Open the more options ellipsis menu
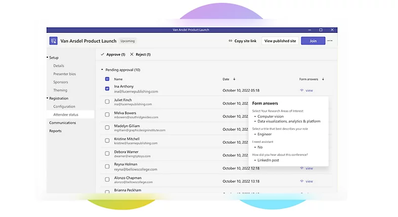The image size is (398, 217). pos(330,41)
